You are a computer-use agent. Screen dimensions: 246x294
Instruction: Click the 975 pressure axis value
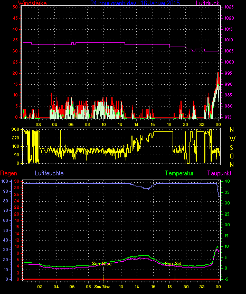tap(228, 117)
